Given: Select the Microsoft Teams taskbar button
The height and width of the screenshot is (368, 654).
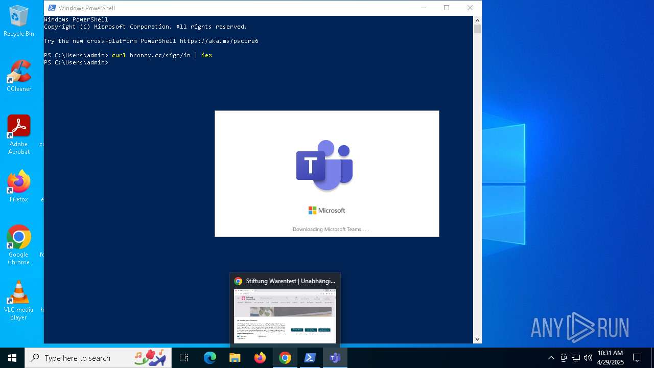Looking at the screenshot, I should click(x=335, y=358).
